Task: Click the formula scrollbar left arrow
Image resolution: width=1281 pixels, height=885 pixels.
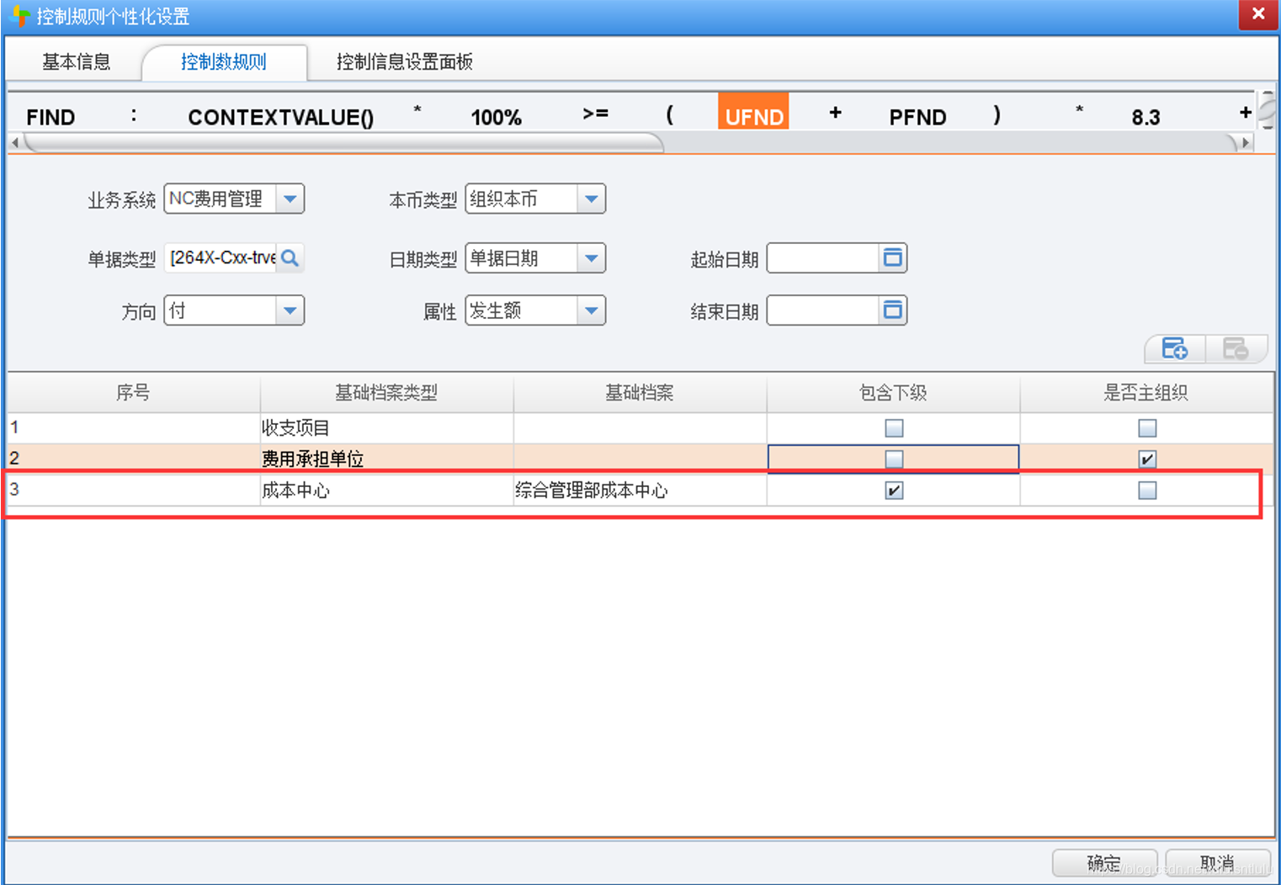Action: [15, 142]
